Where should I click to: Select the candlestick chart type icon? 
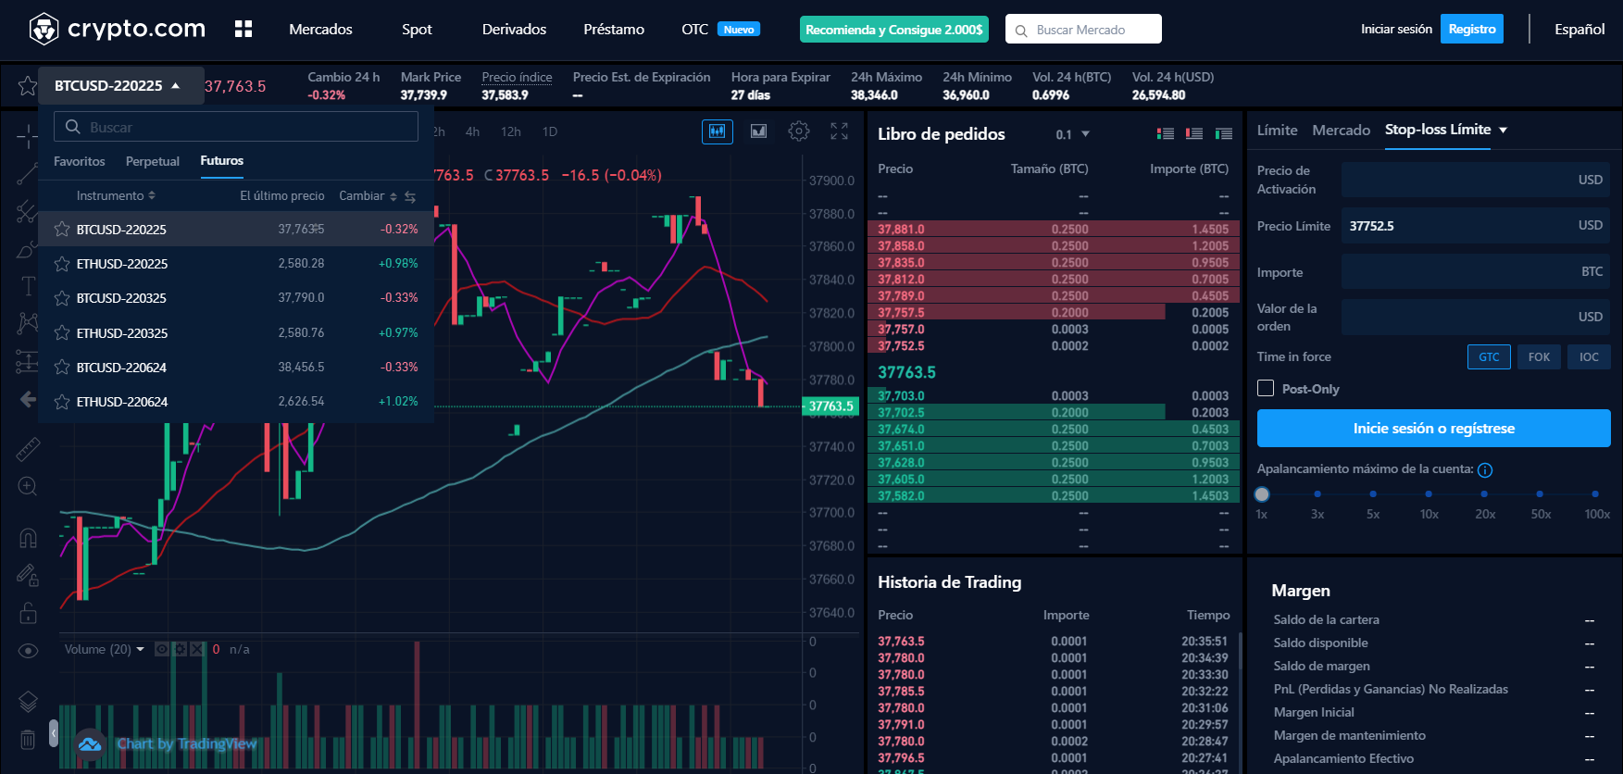718,131
